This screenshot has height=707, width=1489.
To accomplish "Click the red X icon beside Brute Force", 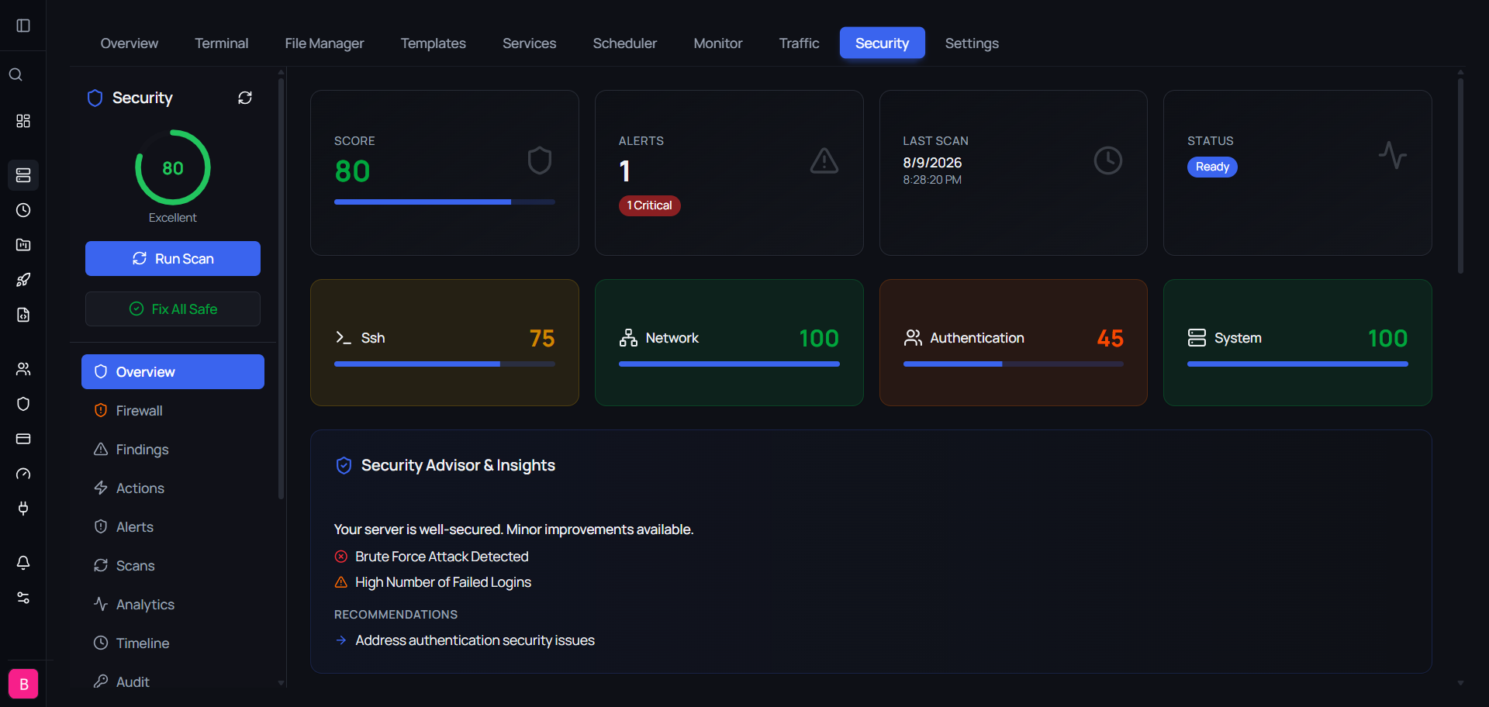I will tap(341, 557).
